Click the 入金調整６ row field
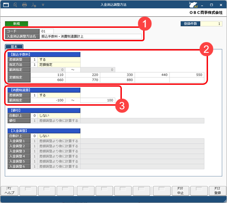This screenshot has height=203, width=227. (x=117, y=166)
